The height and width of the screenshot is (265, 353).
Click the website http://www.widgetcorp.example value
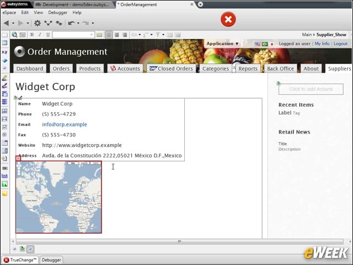[x=82, y=145]
